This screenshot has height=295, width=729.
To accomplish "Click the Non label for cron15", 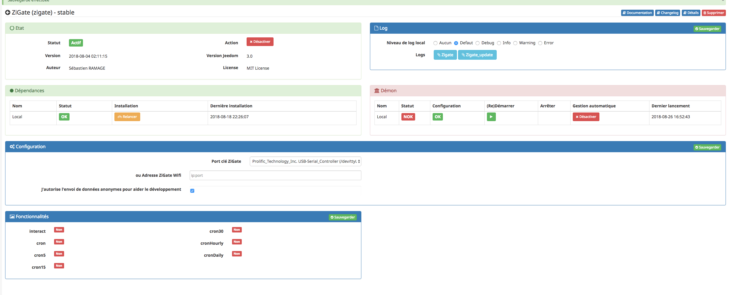I will tap(59, 266).
